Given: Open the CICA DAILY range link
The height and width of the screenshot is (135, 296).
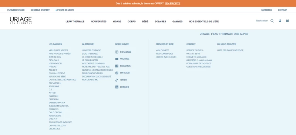Looking at the screenshot, I should [54, 60].
